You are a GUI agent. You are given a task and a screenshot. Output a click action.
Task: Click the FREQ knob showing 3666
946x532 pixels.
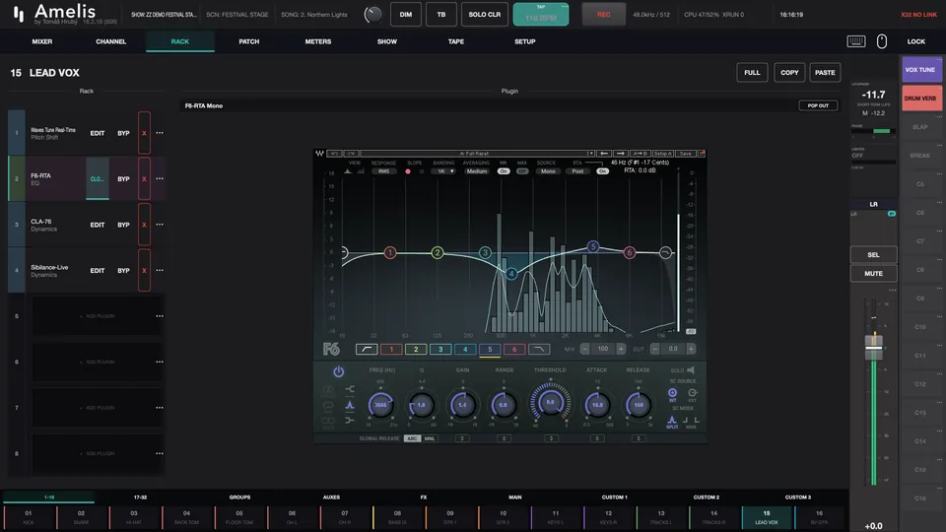[x=380, y=405]
